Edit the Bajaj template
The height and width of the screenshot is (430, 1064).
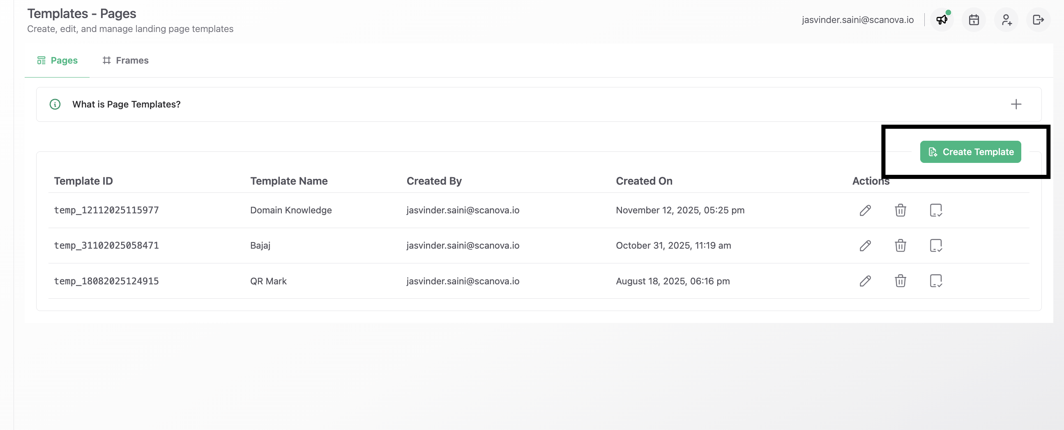coord(865,245)
